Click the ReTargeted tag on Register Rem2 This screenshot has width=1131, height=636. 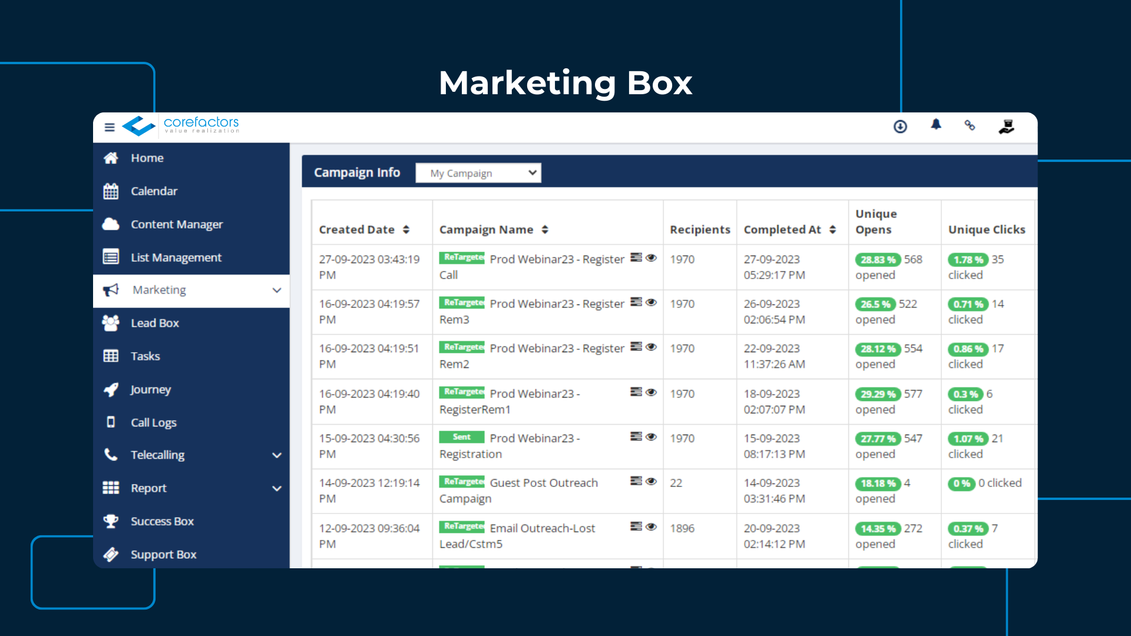462,347
